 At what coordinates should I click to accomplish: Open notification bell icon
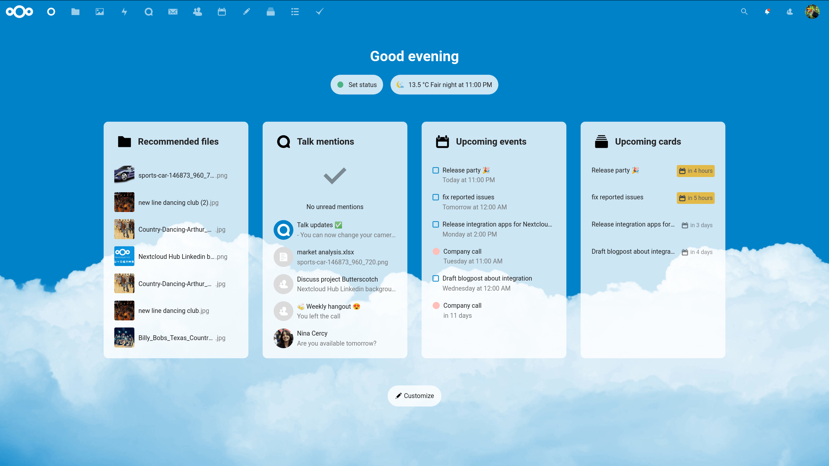coord(767,11)
